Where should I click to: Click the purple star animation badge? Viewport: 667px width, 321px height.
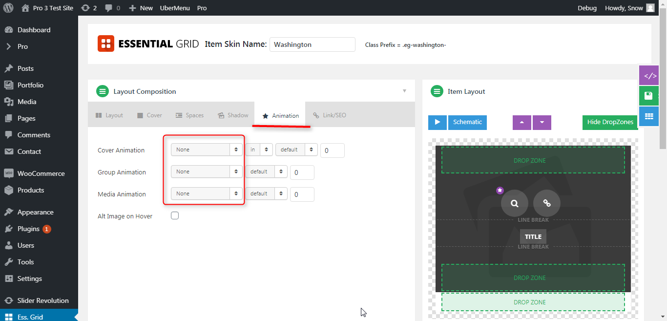[x=500, y=190]
